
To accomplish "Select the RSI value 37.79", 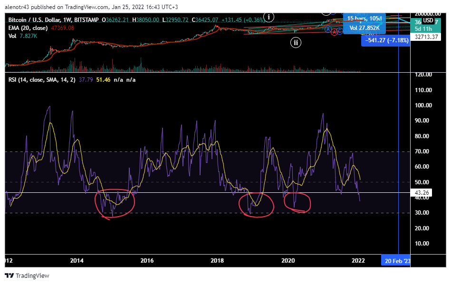I will click(86, 80).
